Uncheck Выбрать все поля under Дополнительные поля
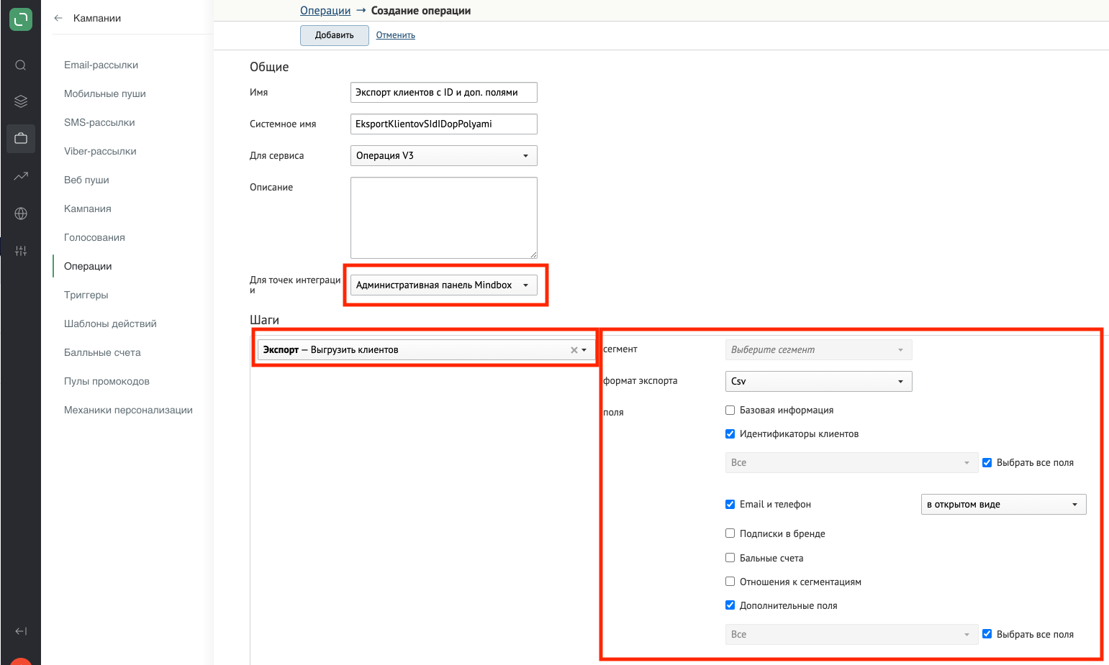Viewport: 1109px width, 665px height. 987,634
